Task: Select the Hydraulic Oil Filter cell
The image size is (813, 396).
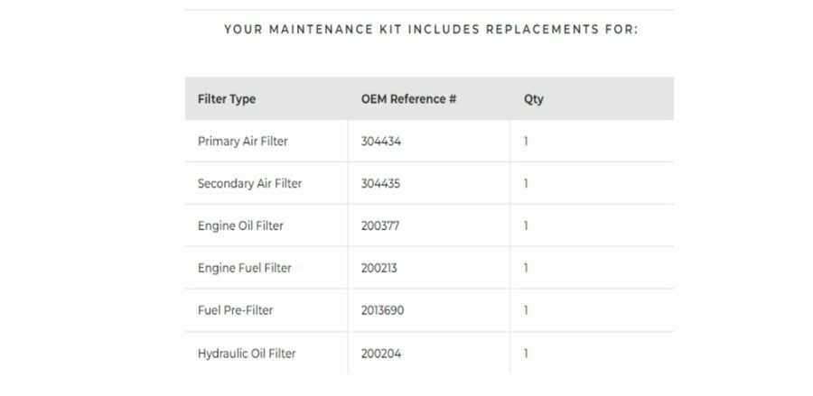Action: [x=247, y=354]
